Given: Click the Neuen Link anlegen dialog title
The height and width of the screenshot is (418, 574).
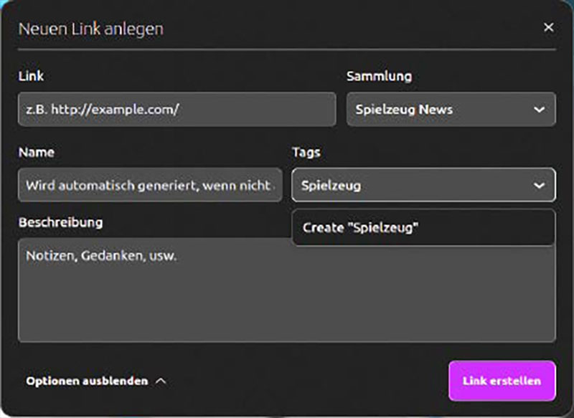Looking at the screenshot, I should (x=90, y=29).
